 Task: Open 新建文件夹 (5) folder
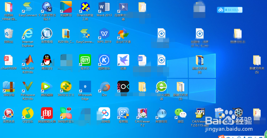pyautogui.click(x=257, y=60)
